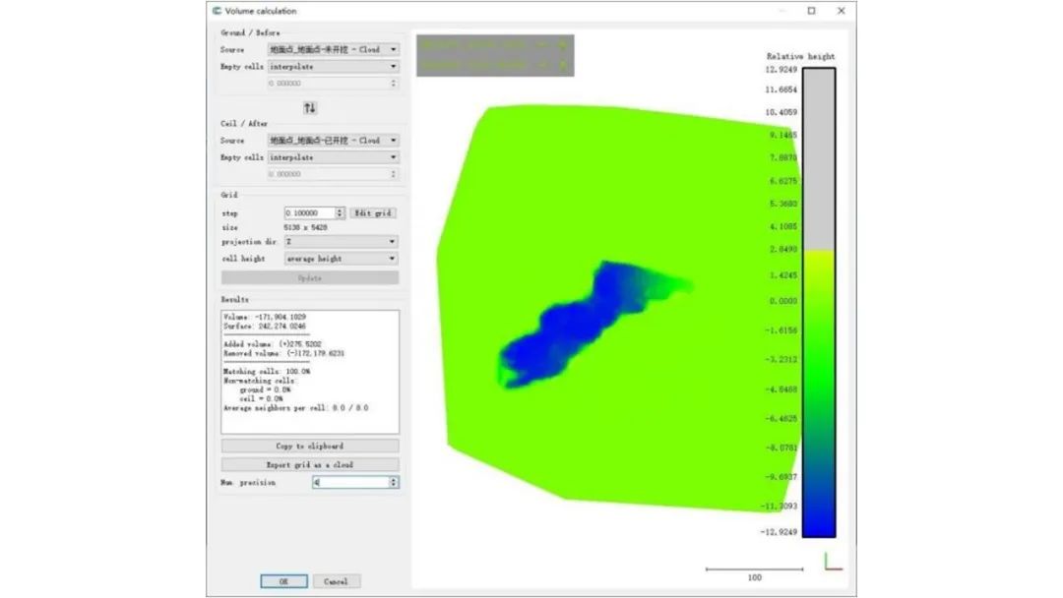Close the Volume calculation dialog
1063x598 pixels.
(842, 11)
